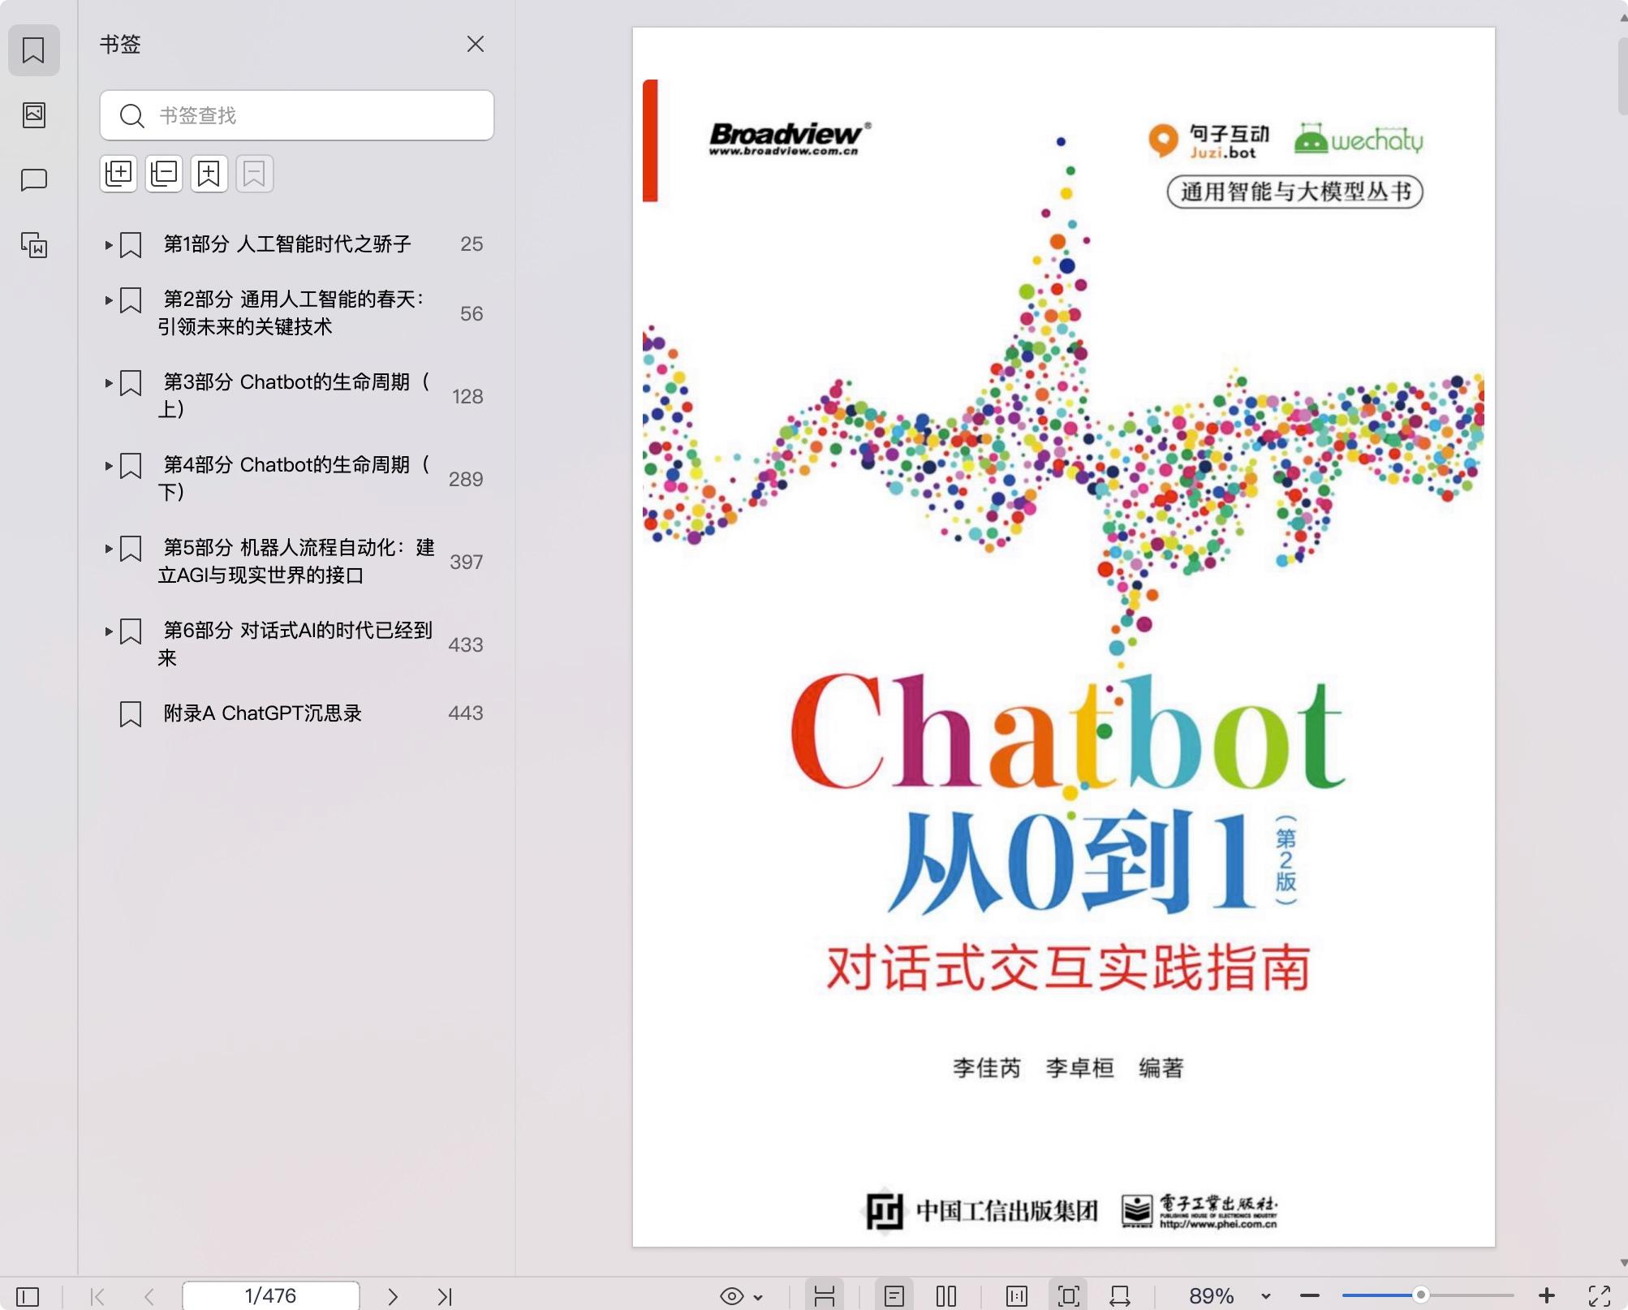This screenshot has height=1310, width=1628.
Task: Close the 书签 panel
Action: (476, 44)
